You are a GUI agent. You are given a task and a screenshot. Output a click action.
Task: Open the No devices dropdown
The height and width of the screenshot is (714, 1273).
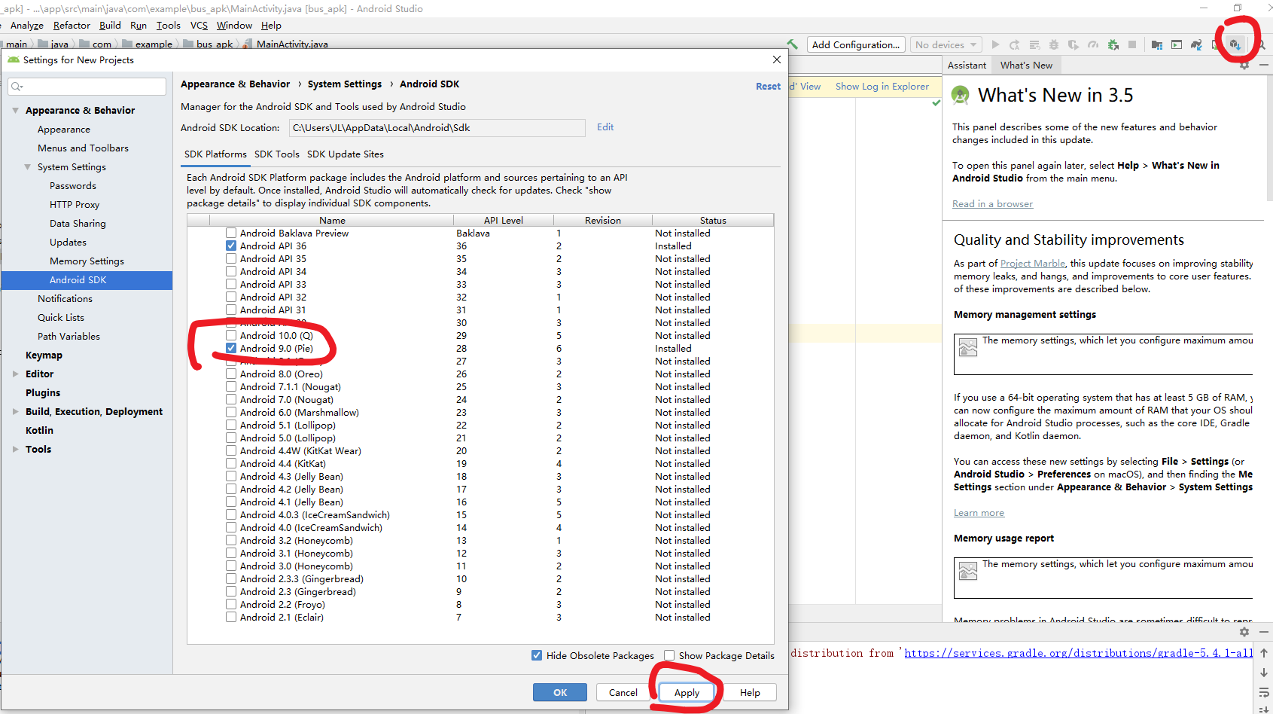pos(946,44)
